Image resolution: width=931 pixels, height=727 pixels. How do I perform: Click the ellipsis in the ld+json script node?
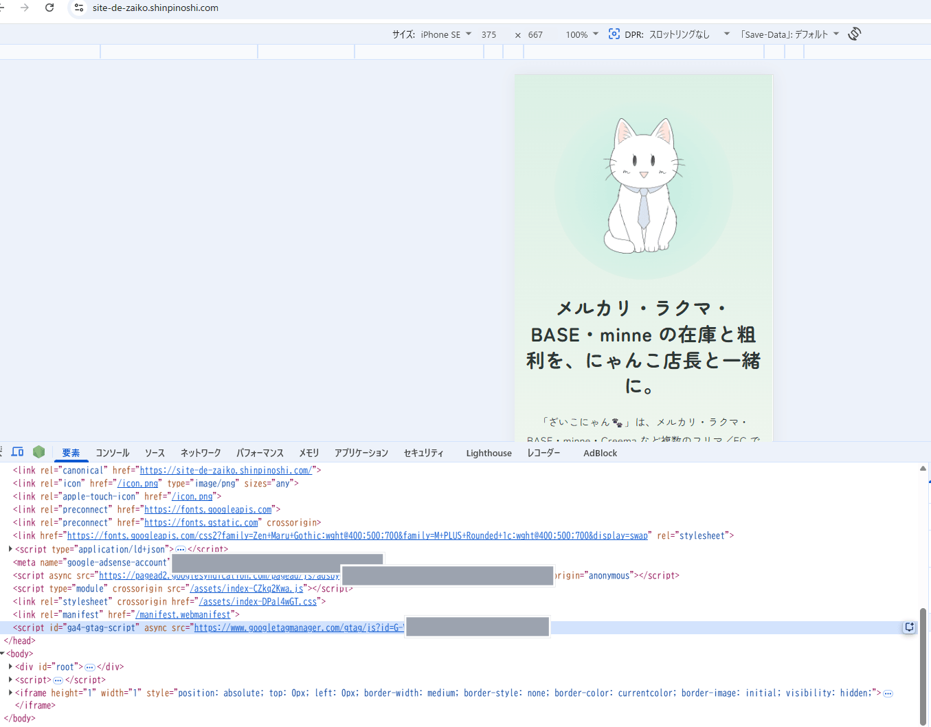[181, 549]
